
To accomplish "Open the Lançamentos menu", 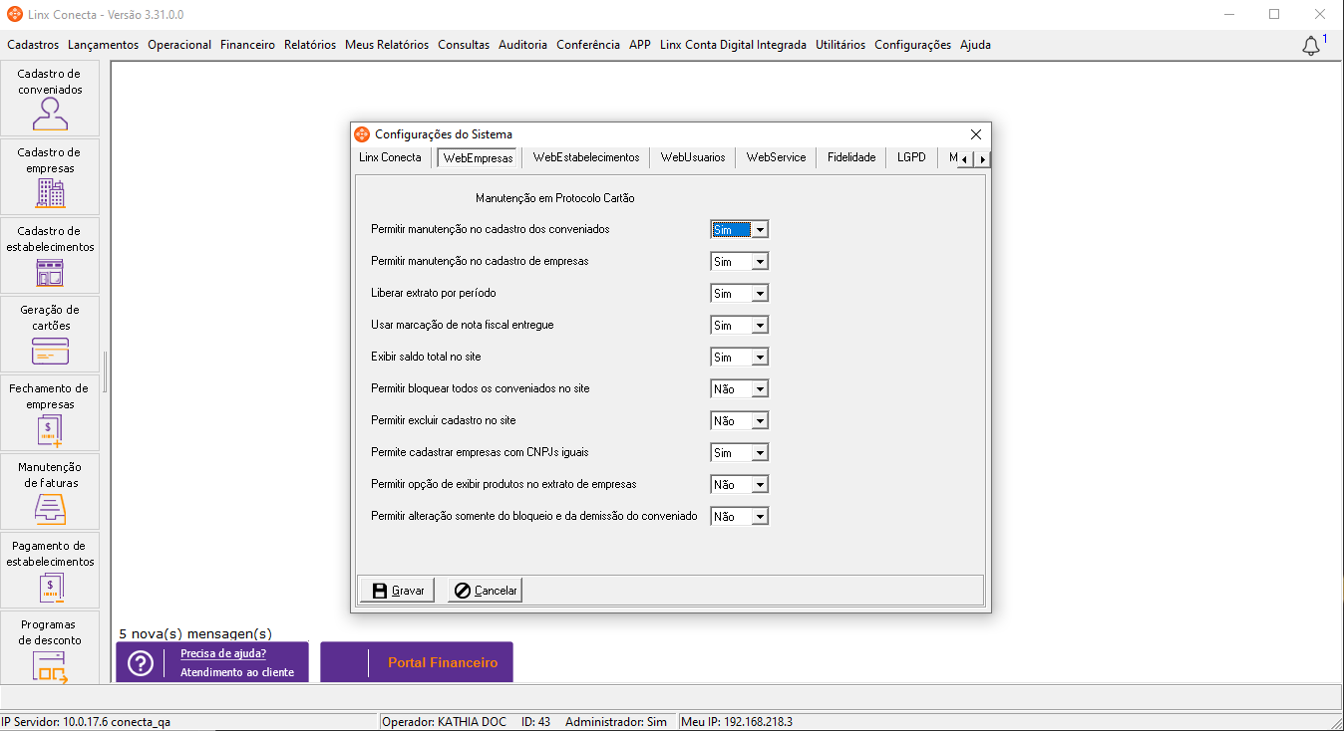I will (x=103, y=45).
